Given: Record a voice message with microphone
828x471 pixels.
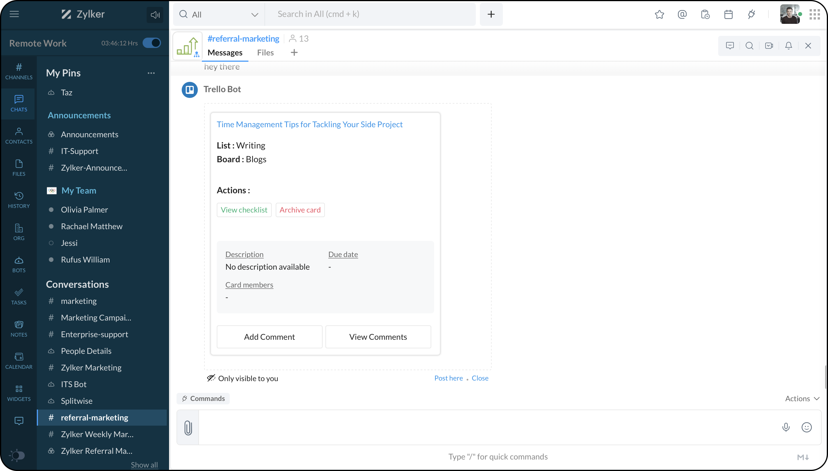Looking at the screenshot, I should [x=786, y=427].
